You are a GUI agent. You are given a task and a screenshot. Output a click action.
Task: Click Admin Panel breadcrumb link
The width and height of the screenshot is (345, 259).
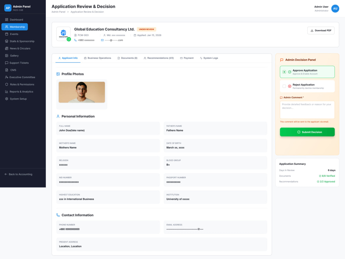point(58,12)
